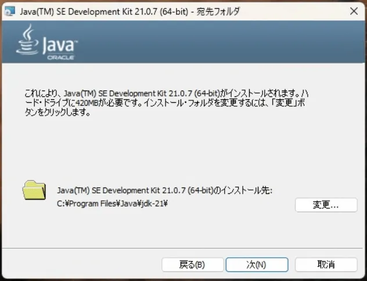Go back with the 戻る(B) button

(192, 265)
